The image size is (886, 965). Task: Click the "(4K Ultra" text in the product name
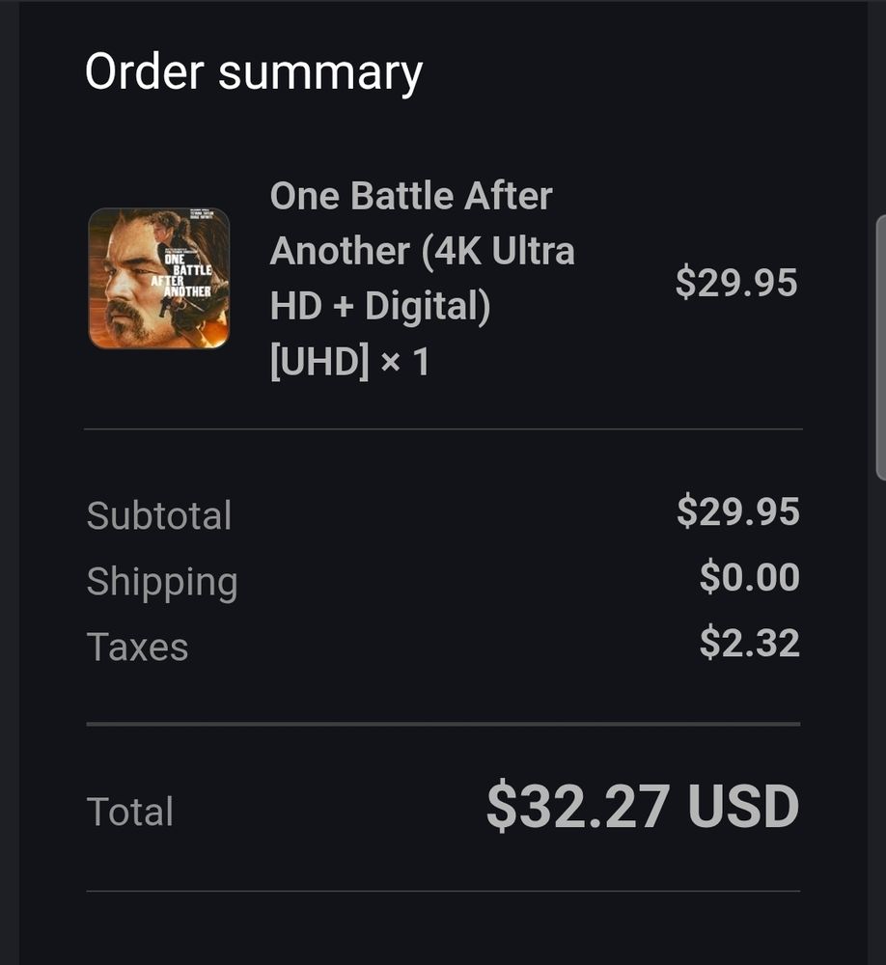coord(498,251)
